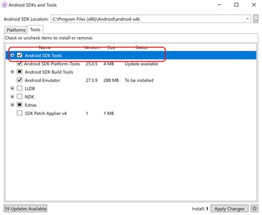Uncheck the Android SDK Tools checkbox
This screenshot has height=215, width=262.
coord(19,55)
